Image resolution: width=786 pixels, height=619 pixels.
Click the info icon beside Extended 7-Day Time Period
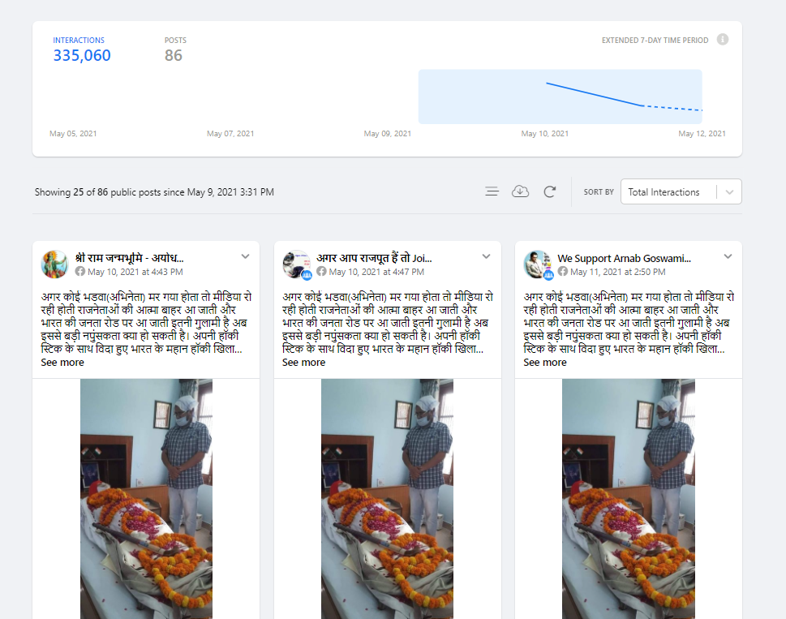click(722, 40)
